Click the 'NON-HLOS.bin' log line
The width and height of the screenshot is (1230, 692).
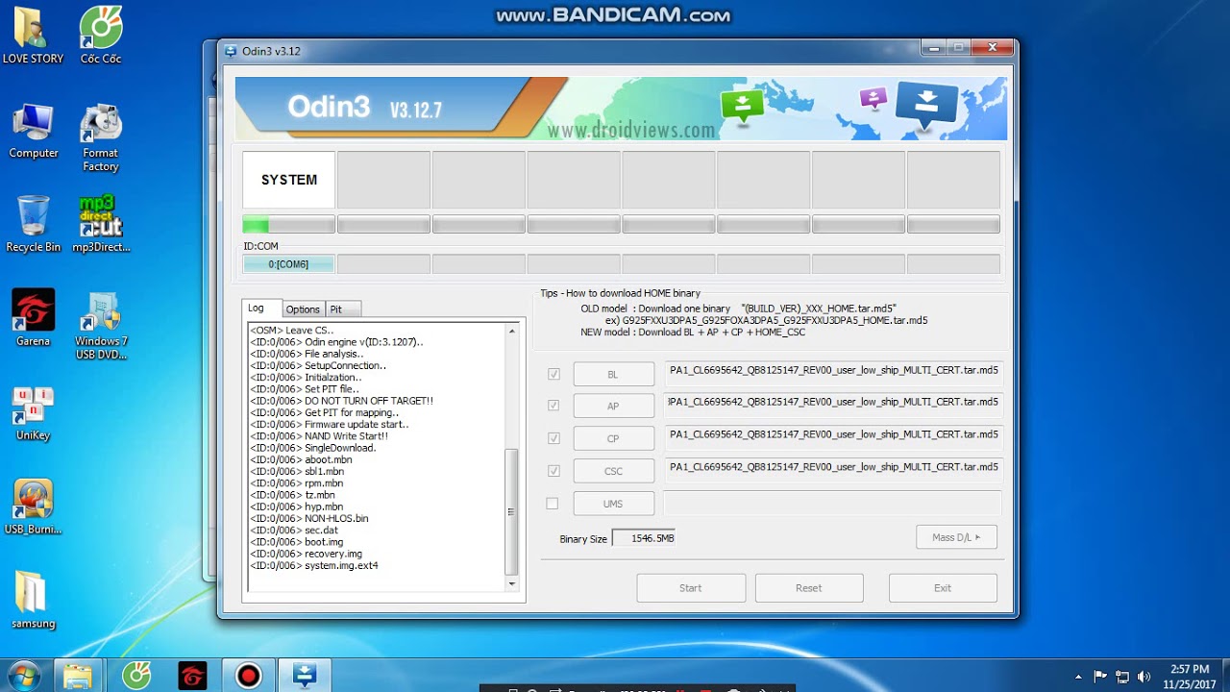coord(309,518)
